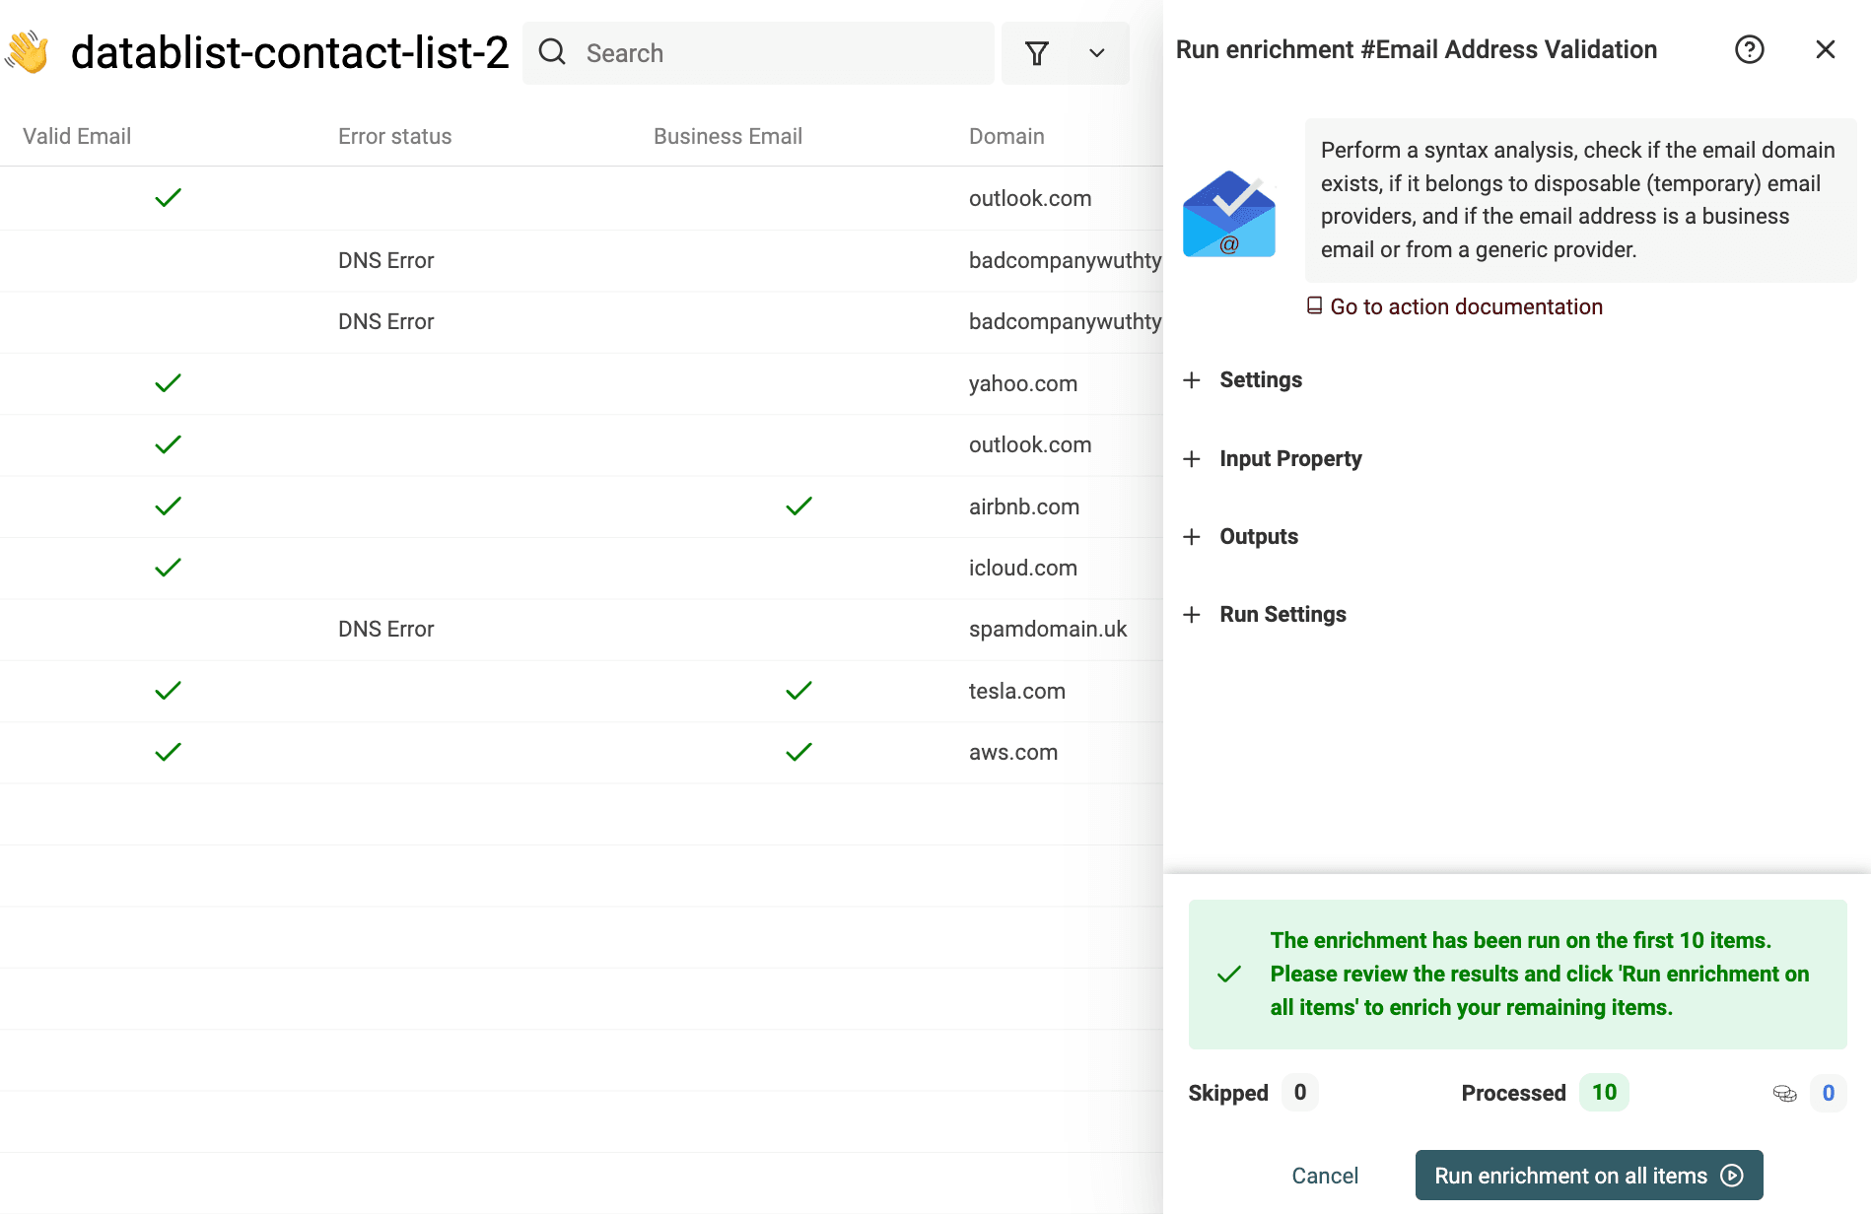Toggle Valid Email check for yahoo.com row

(169, 383)
